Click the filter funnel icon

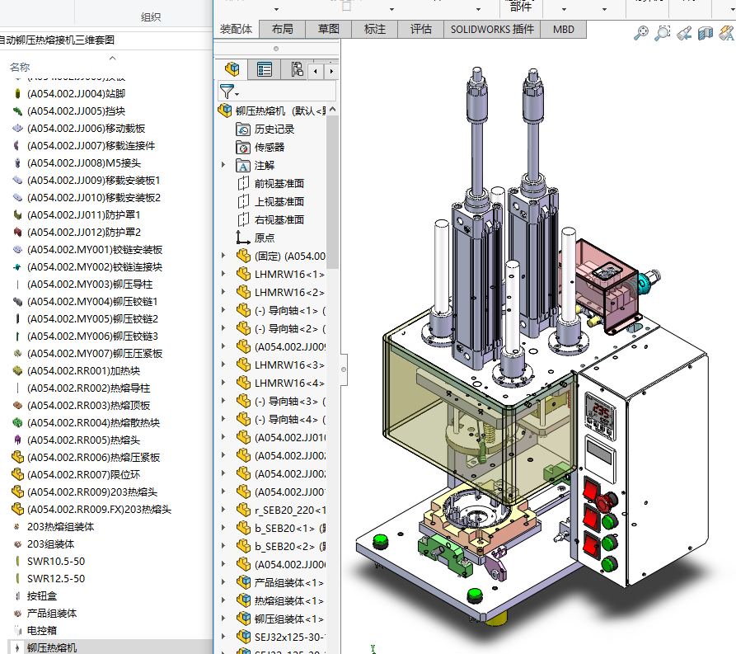click(x=227, y=92)
